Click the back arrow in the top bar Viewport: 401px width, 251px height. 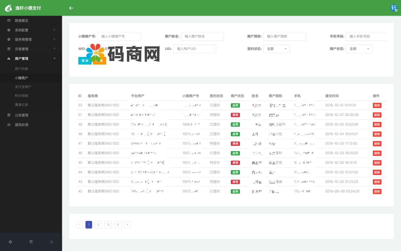point(71,8)
